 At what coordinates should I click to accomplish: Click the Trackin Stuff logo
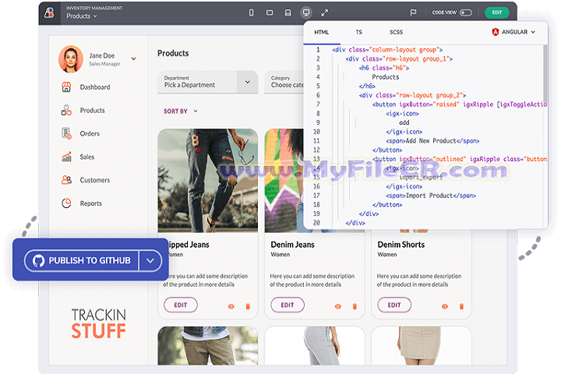[x=99, y=323]
